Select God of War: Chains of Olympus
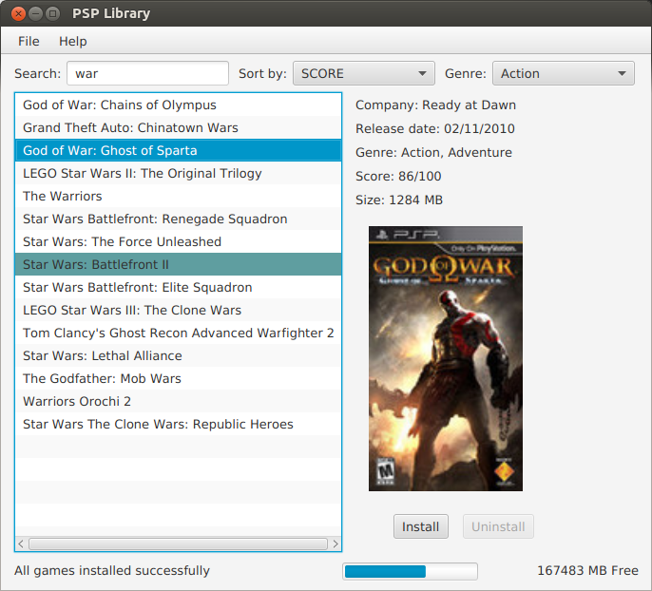The width and height of the screenshot is (652, 591). 178,105
